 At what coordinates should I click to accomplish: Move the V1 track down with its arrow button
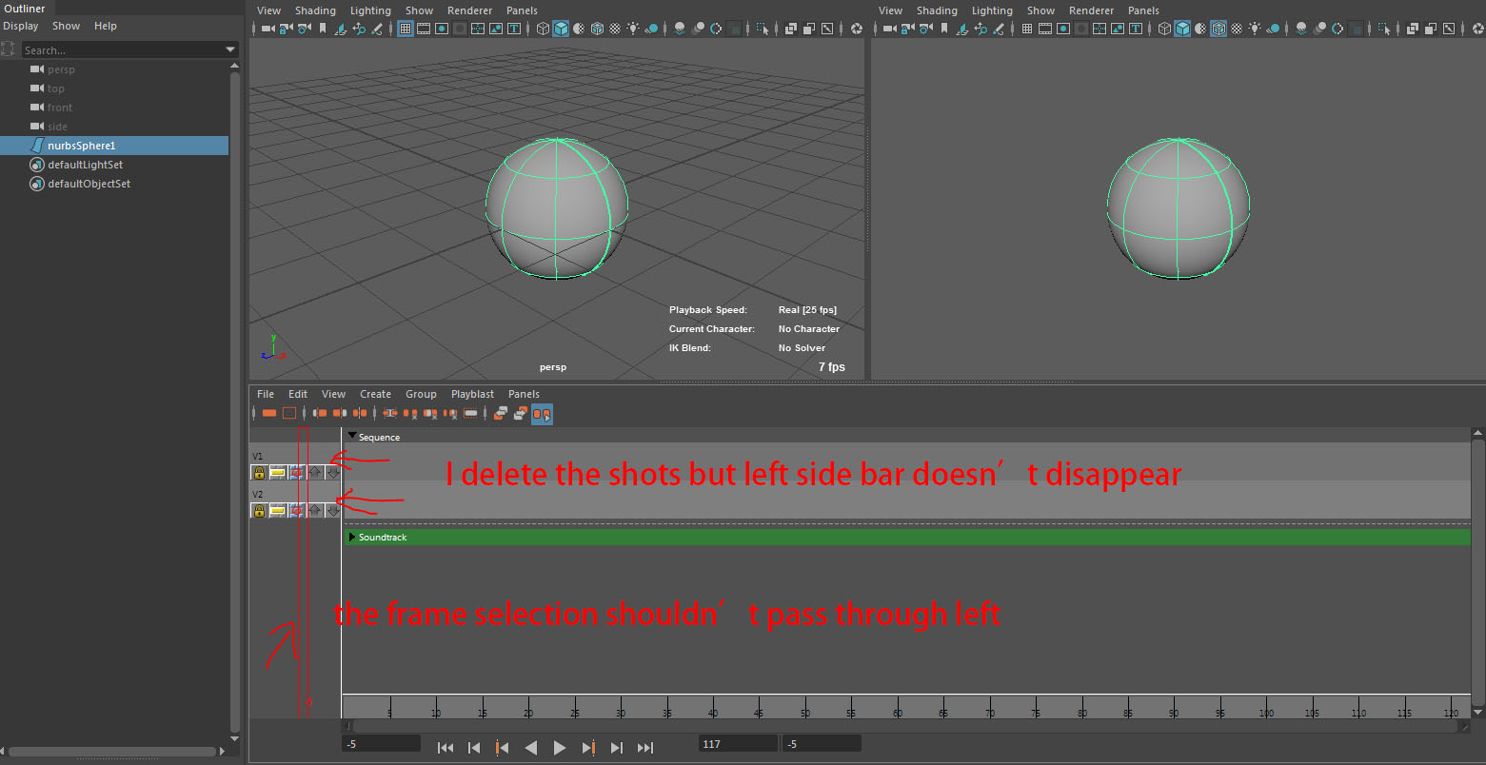(333, 472)
